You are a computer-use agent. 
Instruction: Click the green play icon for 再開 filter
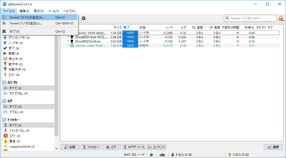(x=5, y=54)
